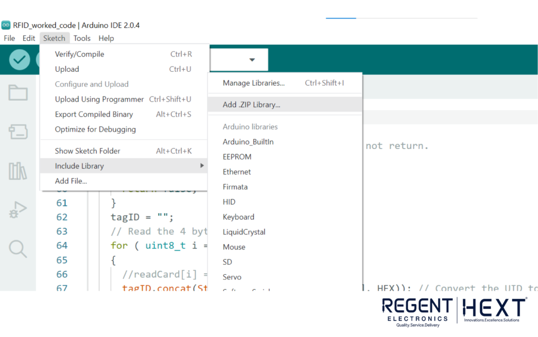Click line number 66 in gutter
538x337 pixels.
point(62,275)
